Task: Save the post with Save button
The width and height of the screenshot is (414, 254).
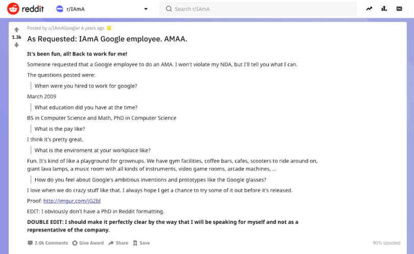Action: [x=141, y=243]
